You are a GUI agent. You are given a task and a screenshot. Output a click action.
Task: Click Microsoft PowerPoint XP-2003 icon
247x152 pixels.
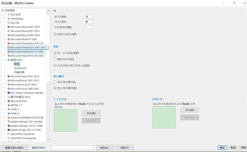9,56
